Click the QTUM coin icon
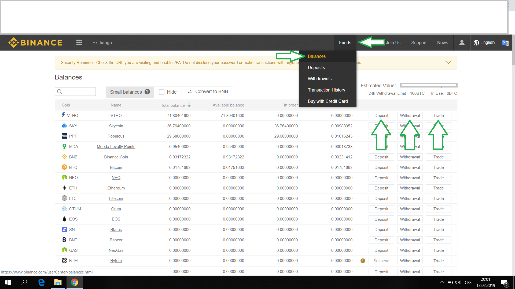The height and width of the screenshot is (289, 515). point(64,209)
